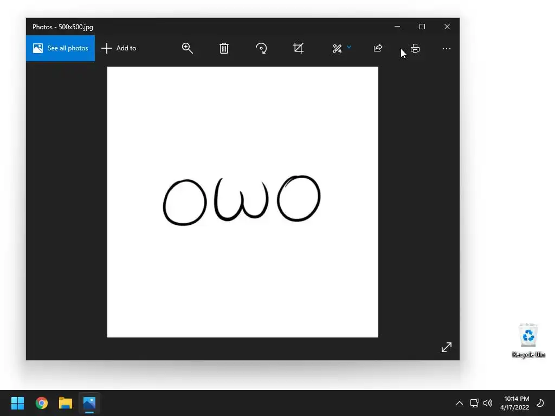Click the OwO drawing image
555x416 pixels.
[x=243, y=202]
